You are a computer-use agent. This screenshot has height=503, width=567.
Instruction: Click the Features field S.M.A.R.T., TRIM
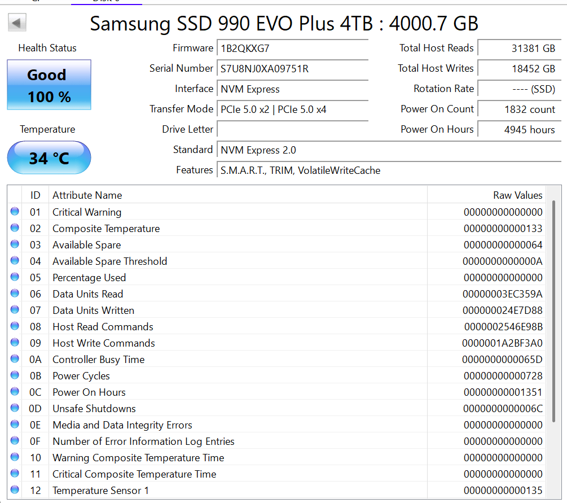click(x=389, y=170)
